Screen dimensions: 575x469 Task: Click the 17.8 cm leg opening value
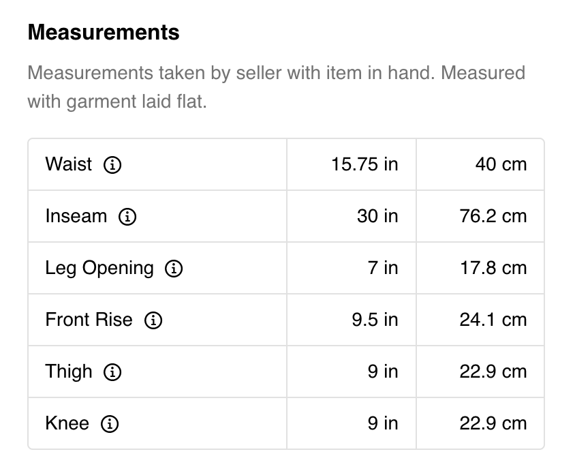(493, 268)
